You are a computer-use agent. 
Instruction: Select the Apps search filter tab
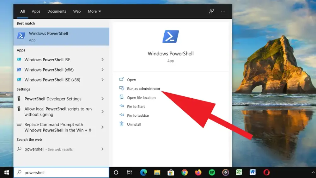(36, 11)
